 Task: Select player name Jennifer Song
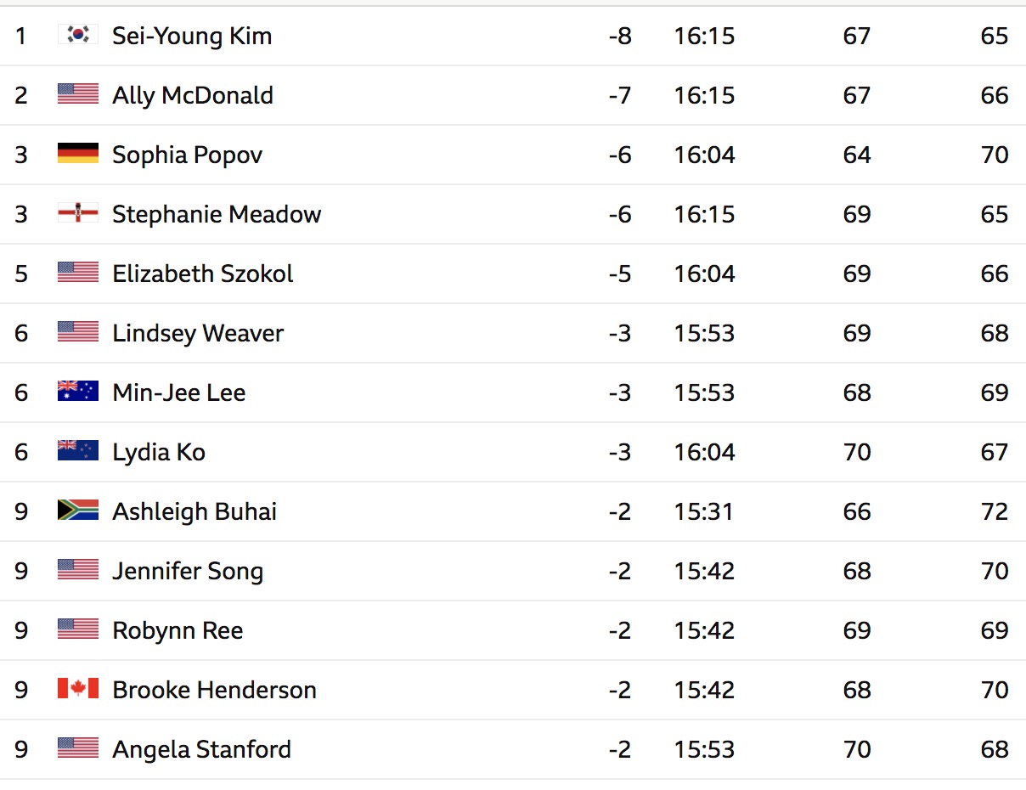click(188, 572)
